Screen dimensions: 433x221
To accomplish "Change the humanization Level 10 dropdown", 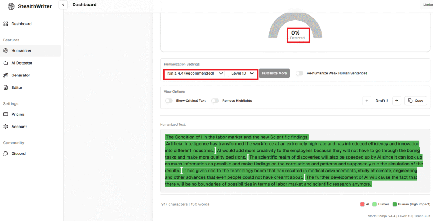I will (x=241, y=73).
